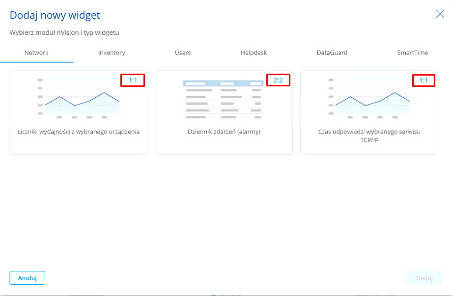This screenshot has height=296, width=453.
Task: Click 2:2 size badge on Dziennik zdarzeń card
Action: click(x=278, y=80)
